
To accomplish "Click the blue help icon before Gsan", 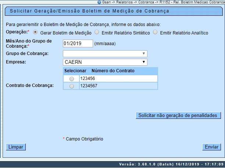I will [x=99, y=2].
